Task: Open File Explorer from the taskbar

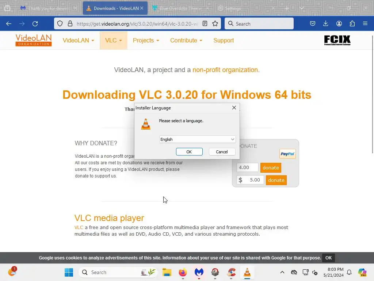Action: [x=167, y=272]
